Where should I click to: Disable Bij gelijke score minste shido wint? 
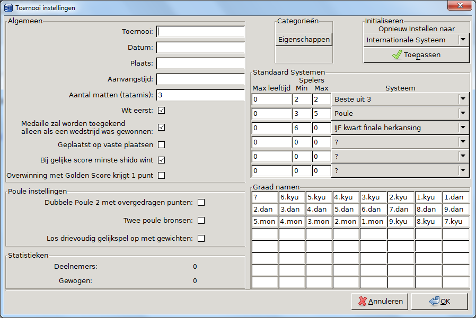pos(162,160)
